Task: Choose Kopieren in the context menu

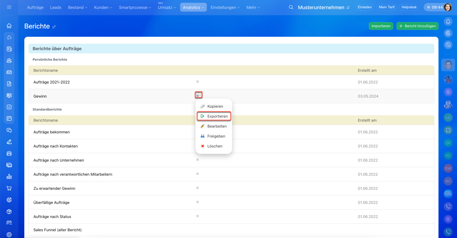Action: click(x=214, y=106)
